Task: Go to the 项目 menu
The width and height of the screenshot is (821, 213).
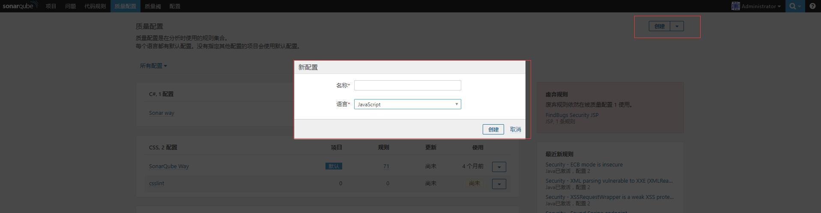Action: (51, 6)
